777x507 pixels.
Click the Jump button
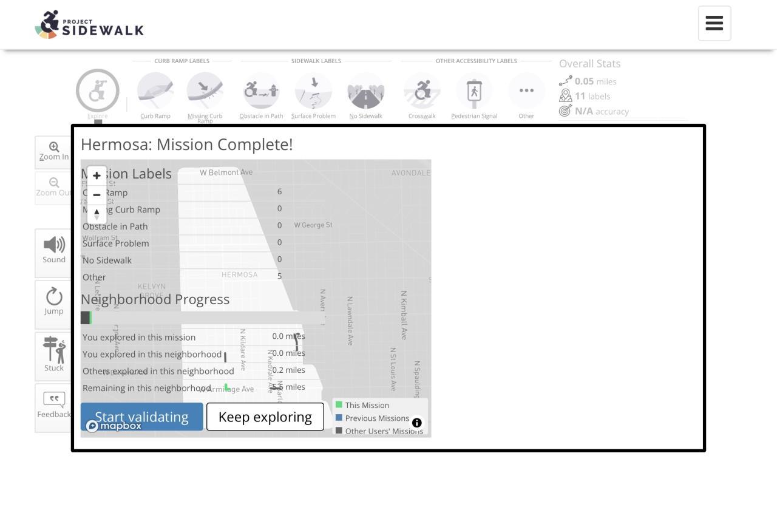coord(53,304)
